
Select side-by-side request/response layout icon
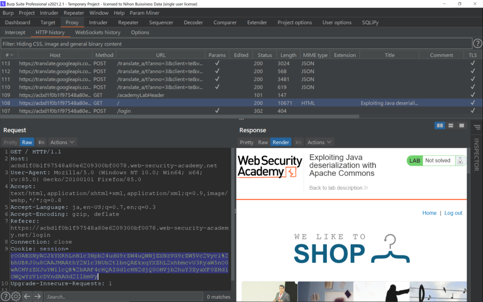[440, 126]
